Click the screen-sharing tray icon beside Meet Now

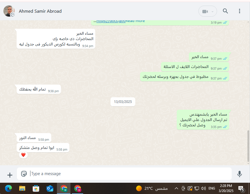tap(190, 188)
